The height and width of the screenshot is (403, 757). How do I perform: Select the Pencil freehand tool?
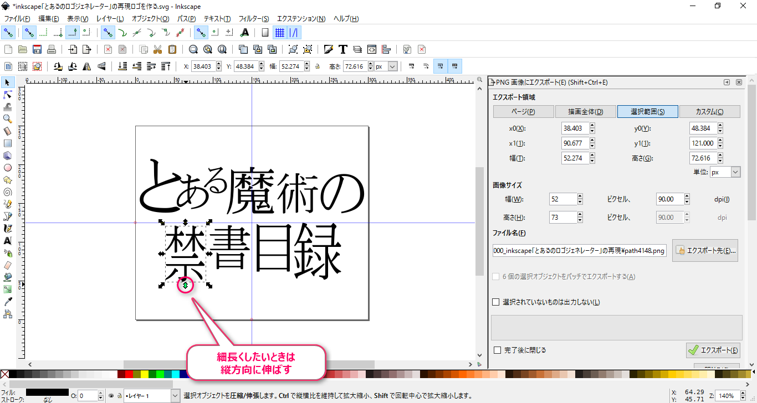(8, 204)
